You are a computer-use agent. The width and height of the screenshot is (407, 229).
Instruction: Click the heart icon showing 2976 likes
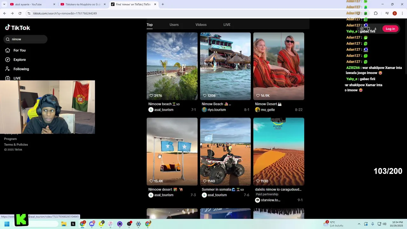pyautogui.click(x=151, y=95)
